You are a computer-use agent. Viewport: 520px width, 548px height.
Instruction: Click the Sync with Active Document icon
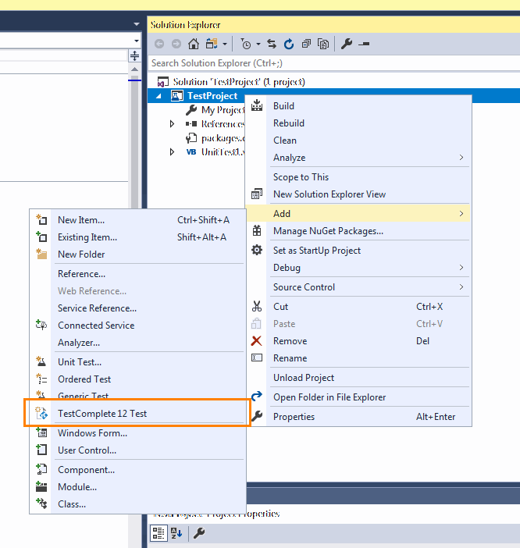(272, 44)
